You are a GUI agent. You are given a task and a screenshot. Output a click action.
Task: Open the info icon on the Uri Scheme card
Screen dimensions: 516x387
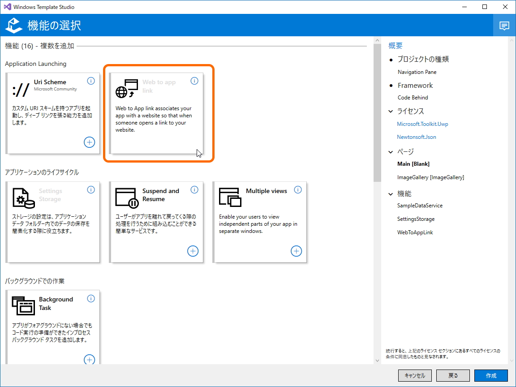[x=91, y=81]
